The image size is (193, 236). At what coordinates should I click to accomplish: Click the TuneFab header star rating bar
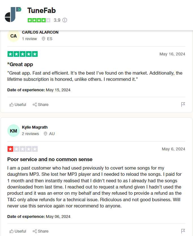tap(39, 20)
